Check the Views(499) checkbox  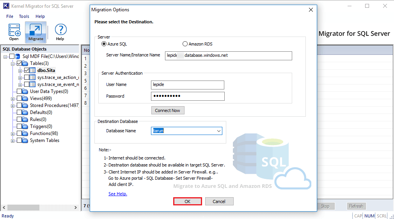point(20,98)
